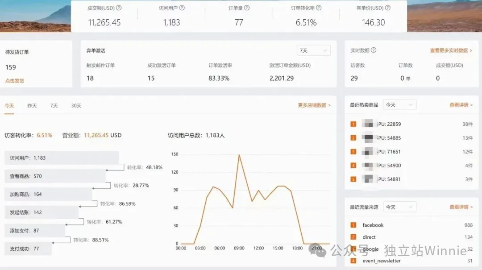Open the tooltip icon next to 客单价(USD)
The image size is (482, 270).
click(x=386, y=8)
